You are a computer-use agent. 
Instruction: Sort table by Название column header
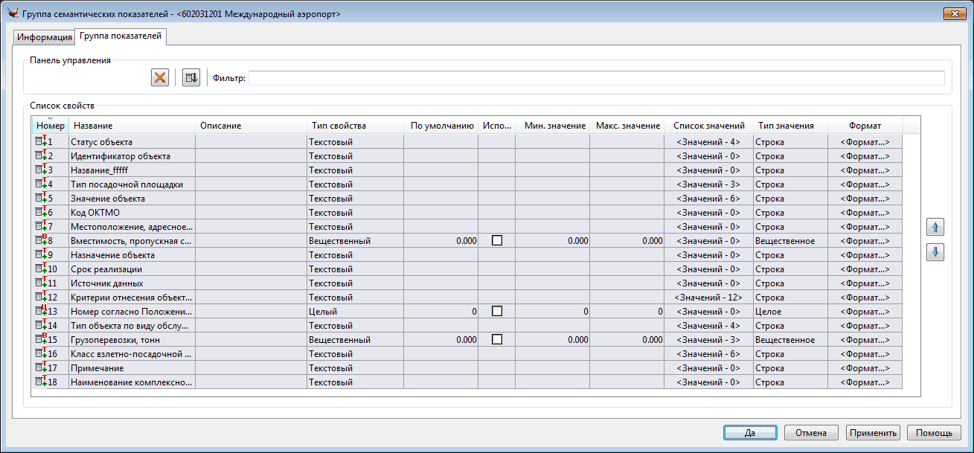pyautogui.click(x=131, y=126)
